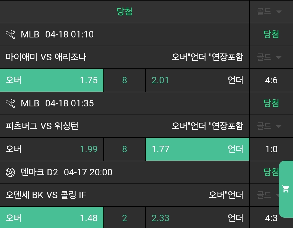Open the top 골드 dropdown in the header
The image size is (293, 228).
(269, 12)
